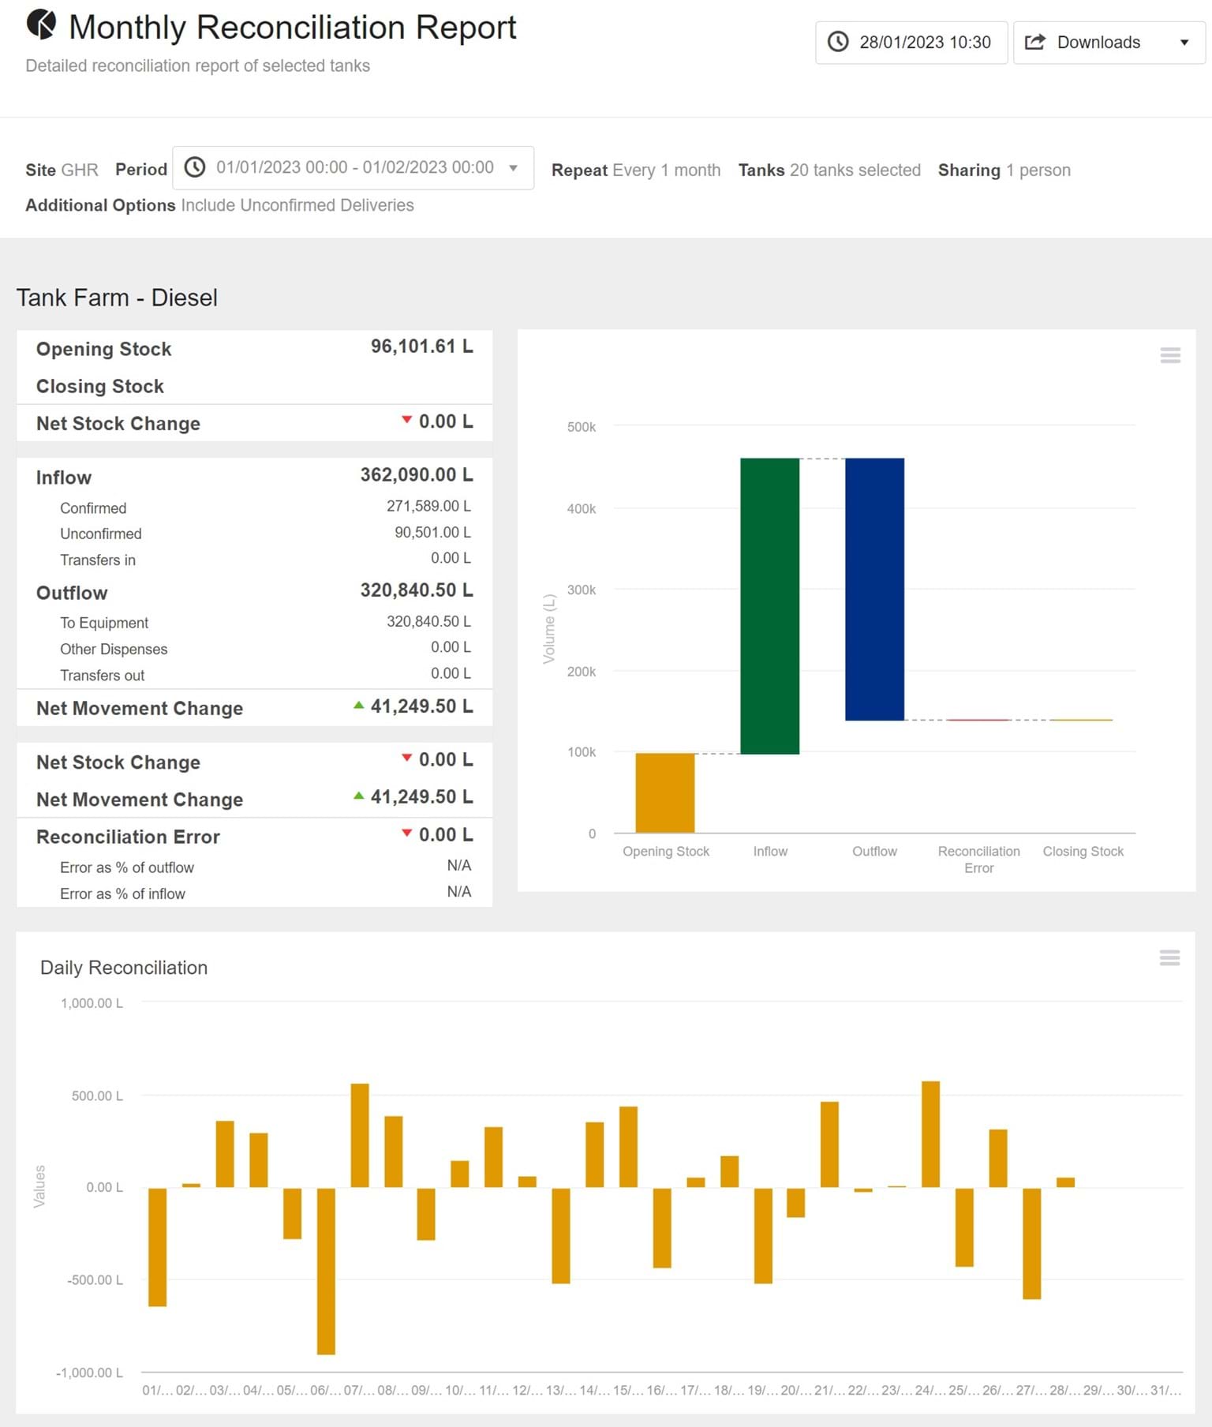Click the daily bar for day 24
The width and height of the screenshot is (1212, 1427).
coord(930,1134)
